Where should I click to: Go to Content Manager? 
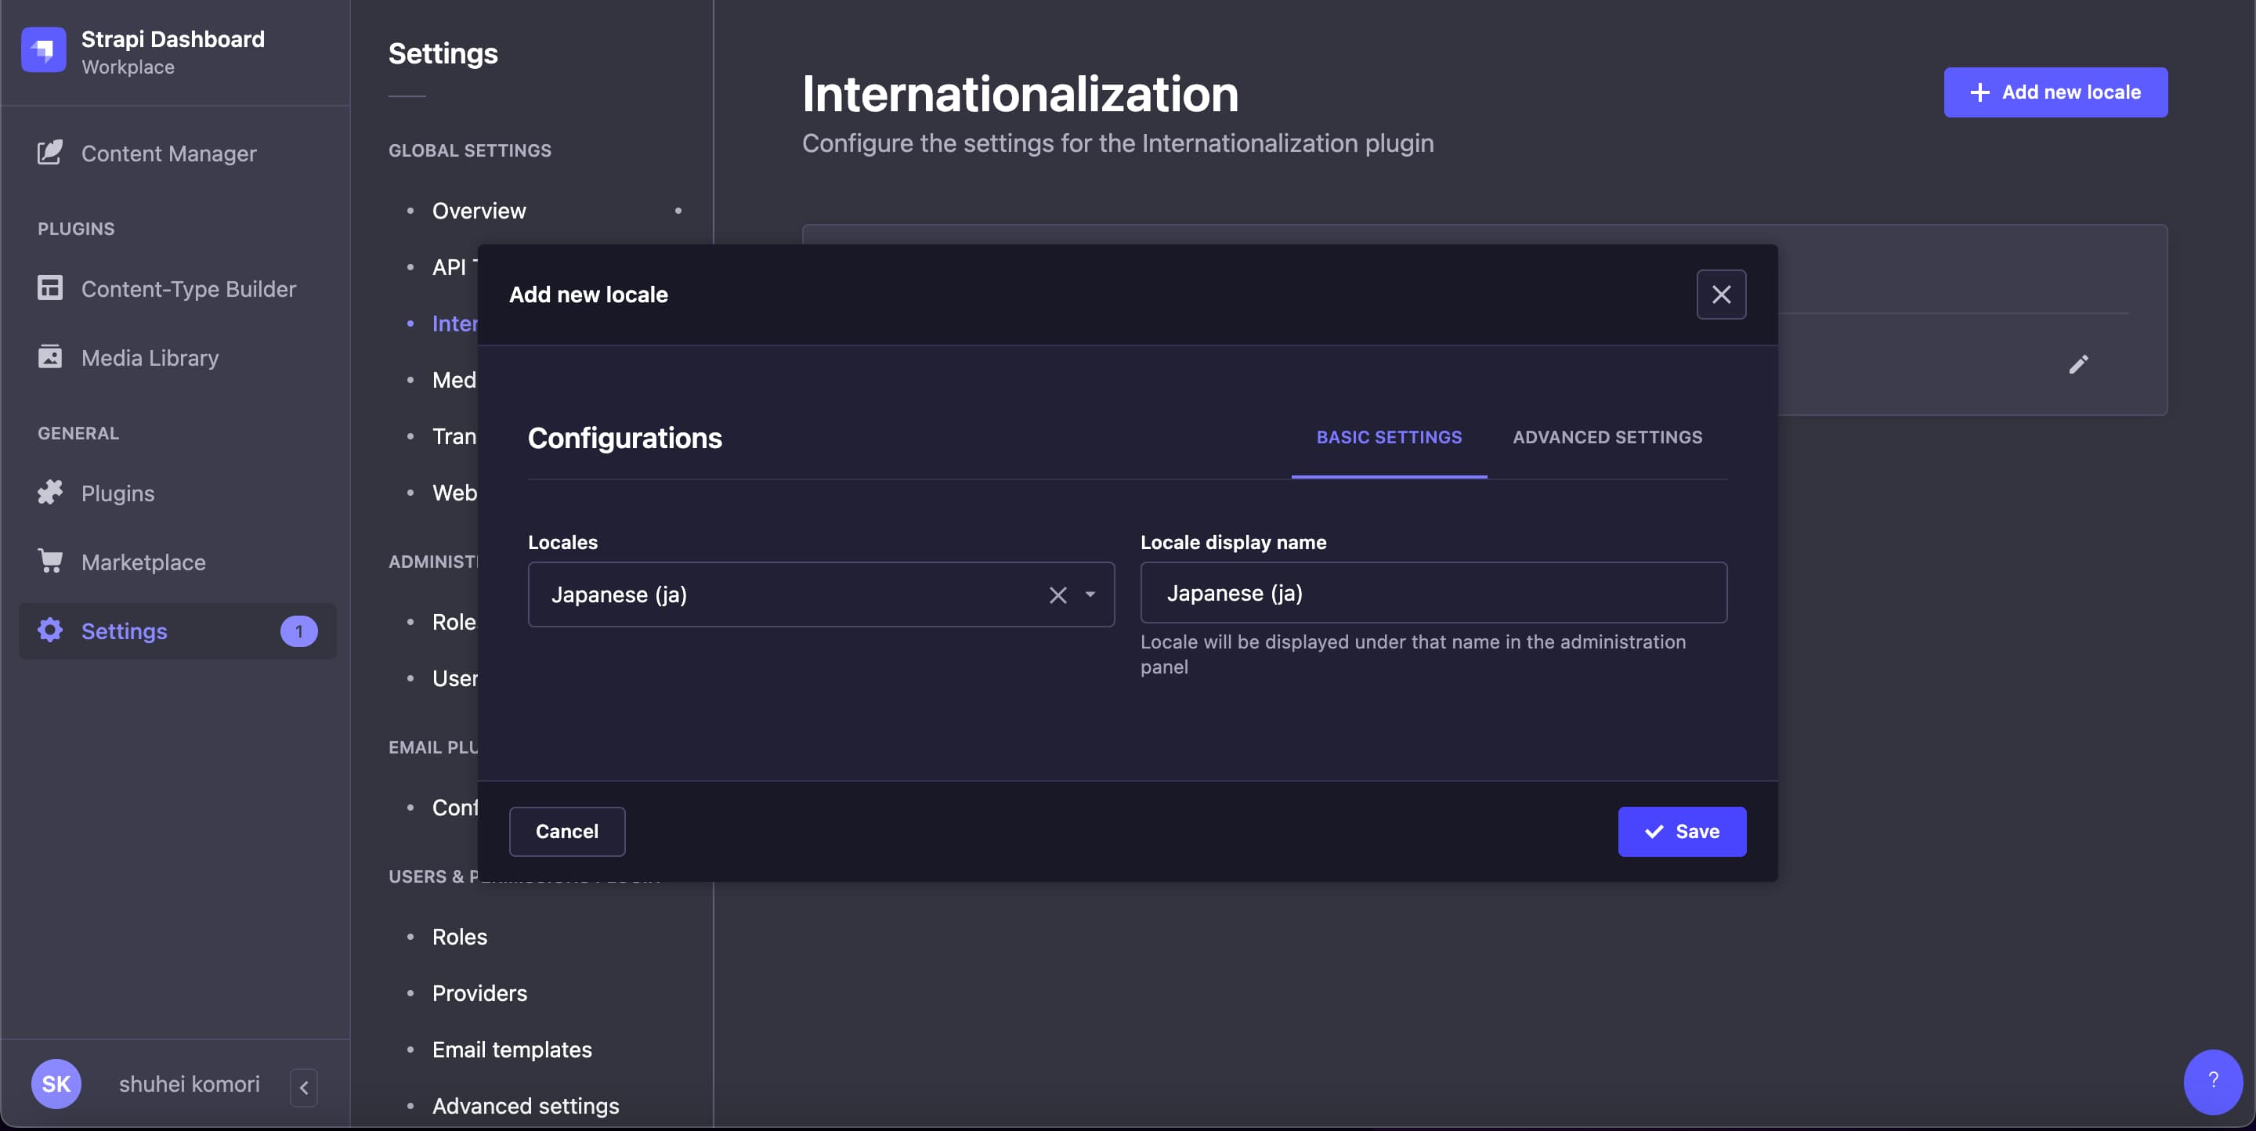click(169, 154)
